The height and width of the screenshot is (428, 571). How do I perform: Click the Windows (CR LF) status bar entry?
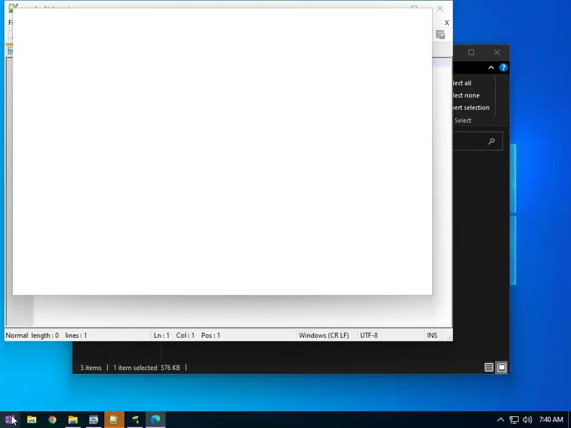(324, 335)
